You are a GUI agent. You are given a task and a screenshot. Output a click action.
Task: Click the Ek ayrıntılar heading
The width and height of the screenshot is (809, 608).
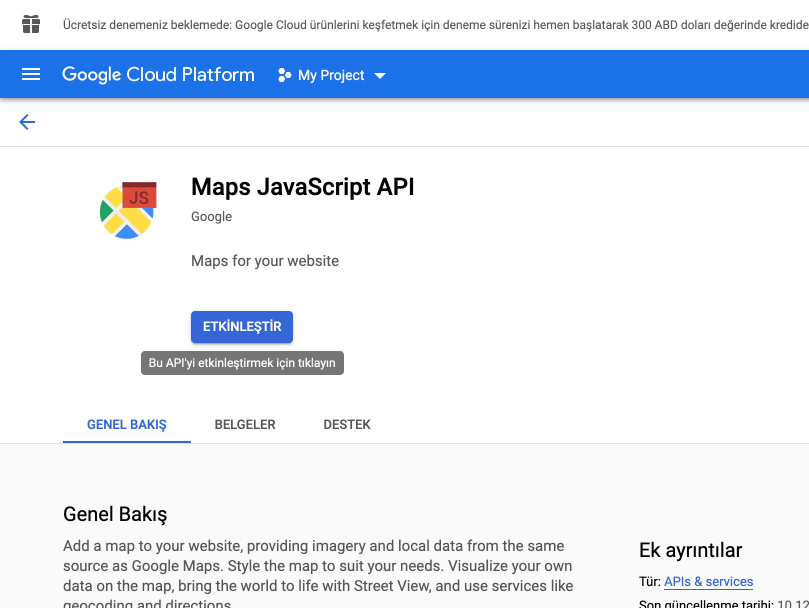[x=690, y=550]
